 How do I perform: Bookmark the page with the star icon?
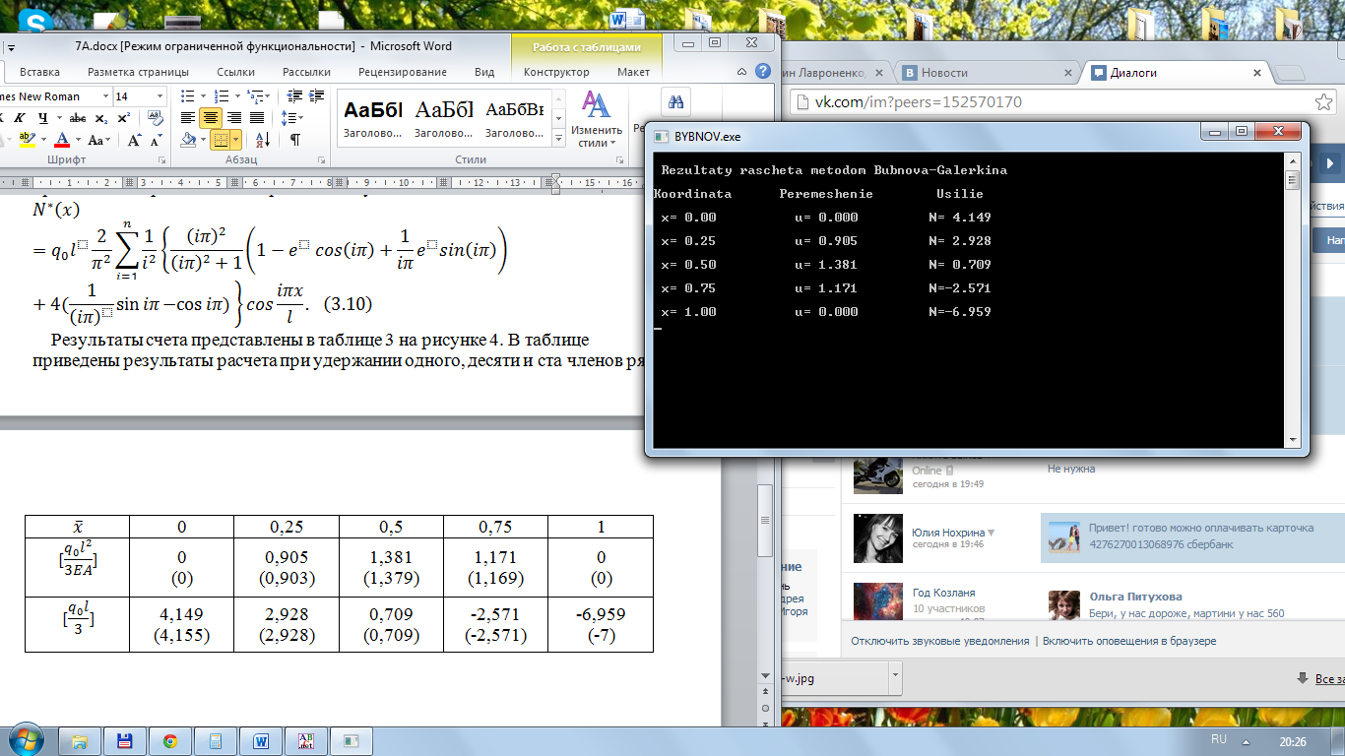click(1324, 102)
